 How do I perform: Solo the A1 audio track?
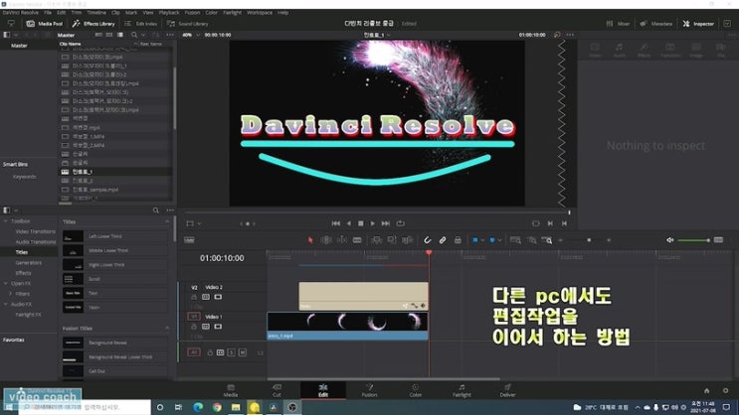[232, 352]
